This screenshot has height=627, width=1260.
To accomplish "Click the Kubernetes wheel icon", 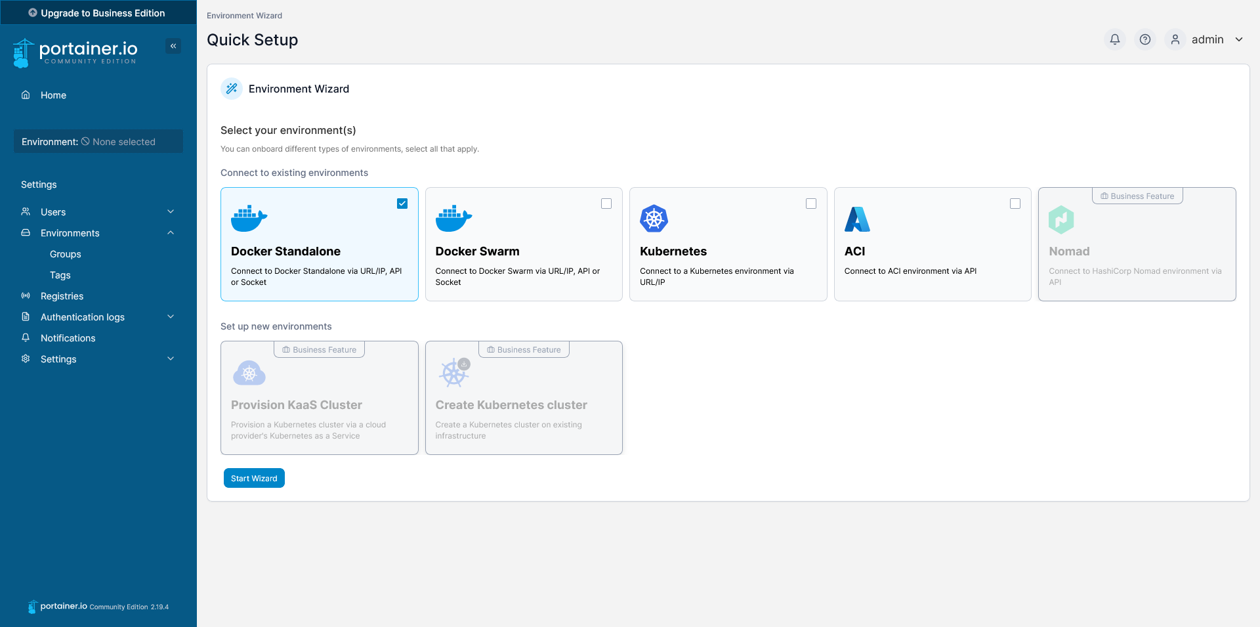I will point(654,219).
